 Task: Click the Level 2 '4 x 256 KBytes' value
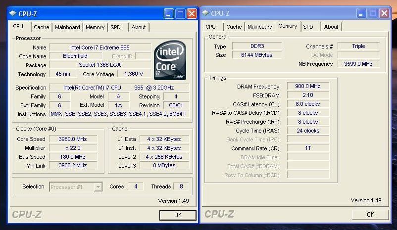pos(164,157)
